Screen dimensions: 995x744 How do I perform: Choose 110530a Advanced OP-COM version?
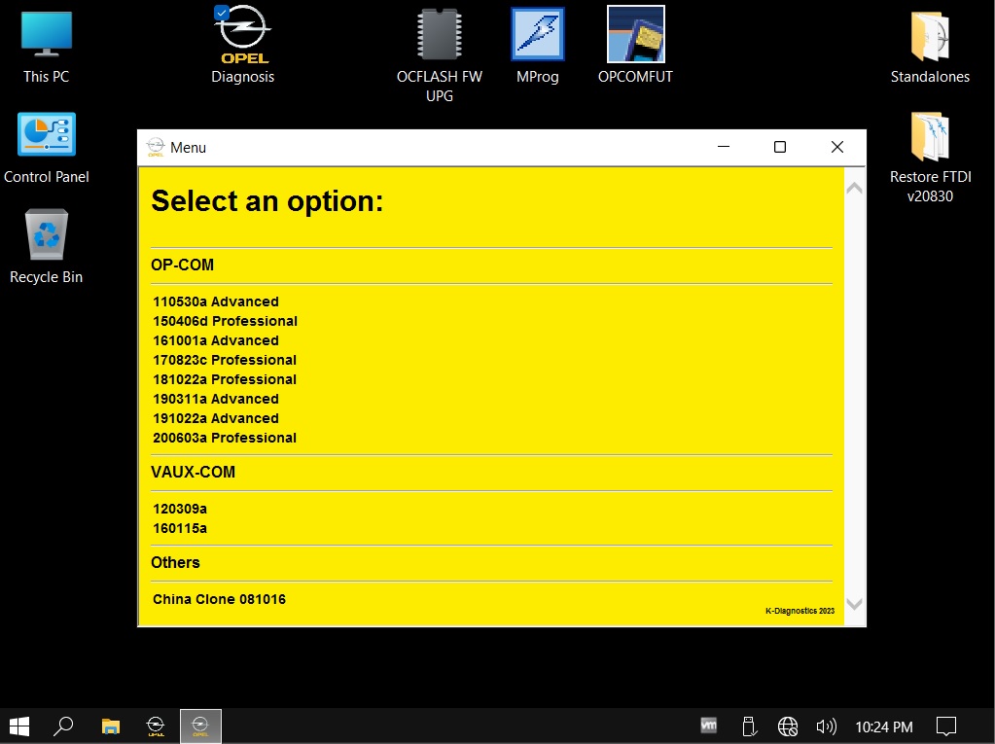(x=216, y=301)
